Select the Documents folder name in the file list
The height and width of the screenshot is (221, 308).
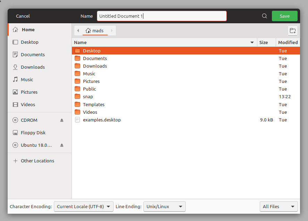point(95,58)
